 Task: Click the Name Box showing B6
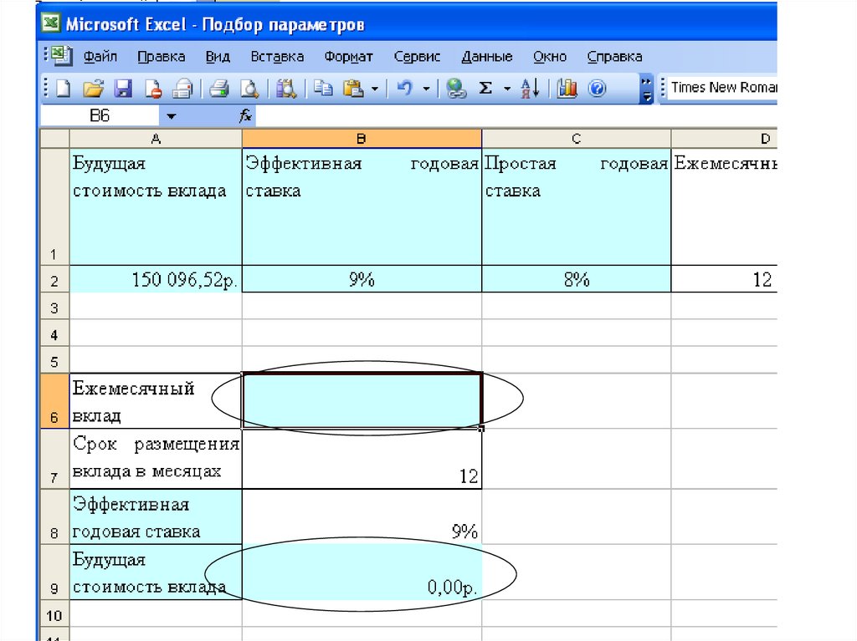click(100, 116)
